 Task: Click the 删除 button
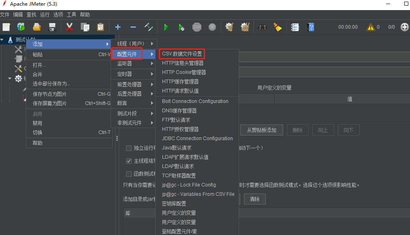pyautogui.click(x=297, y=130)
